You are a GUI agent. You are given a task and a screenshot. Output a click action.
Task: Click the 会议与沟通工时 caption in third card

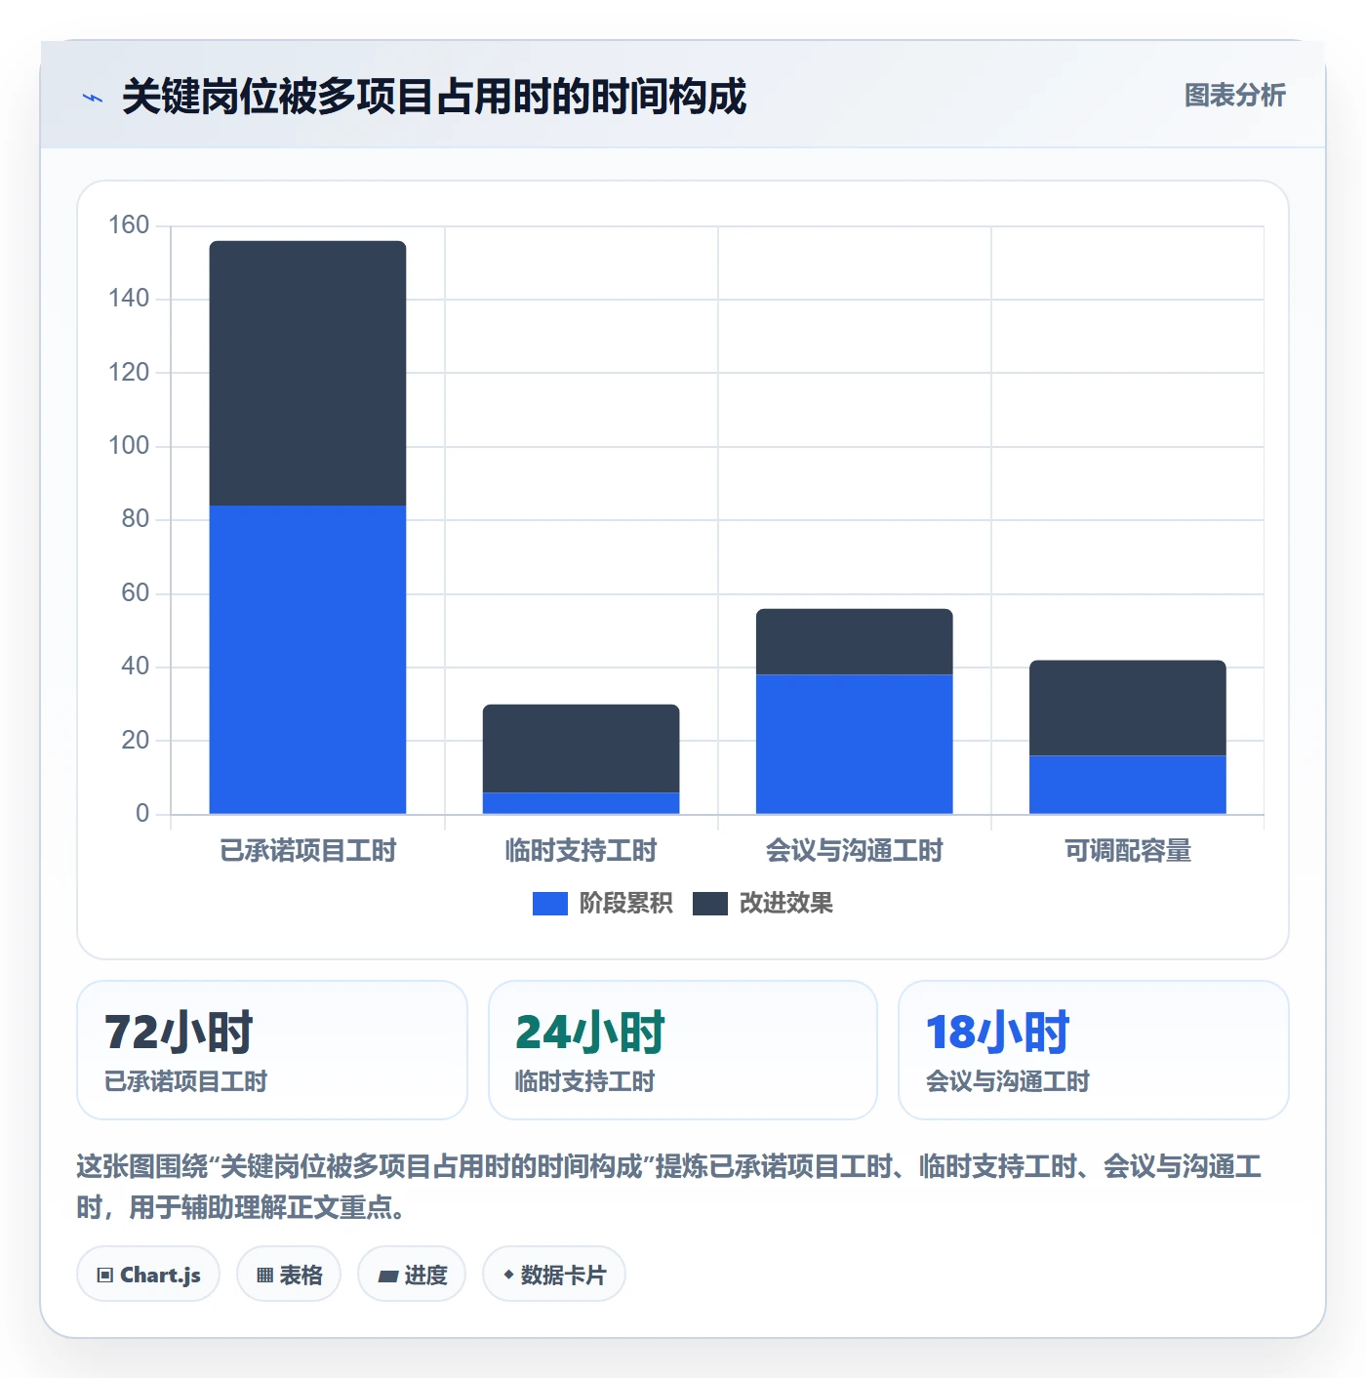(1007, 1081)
